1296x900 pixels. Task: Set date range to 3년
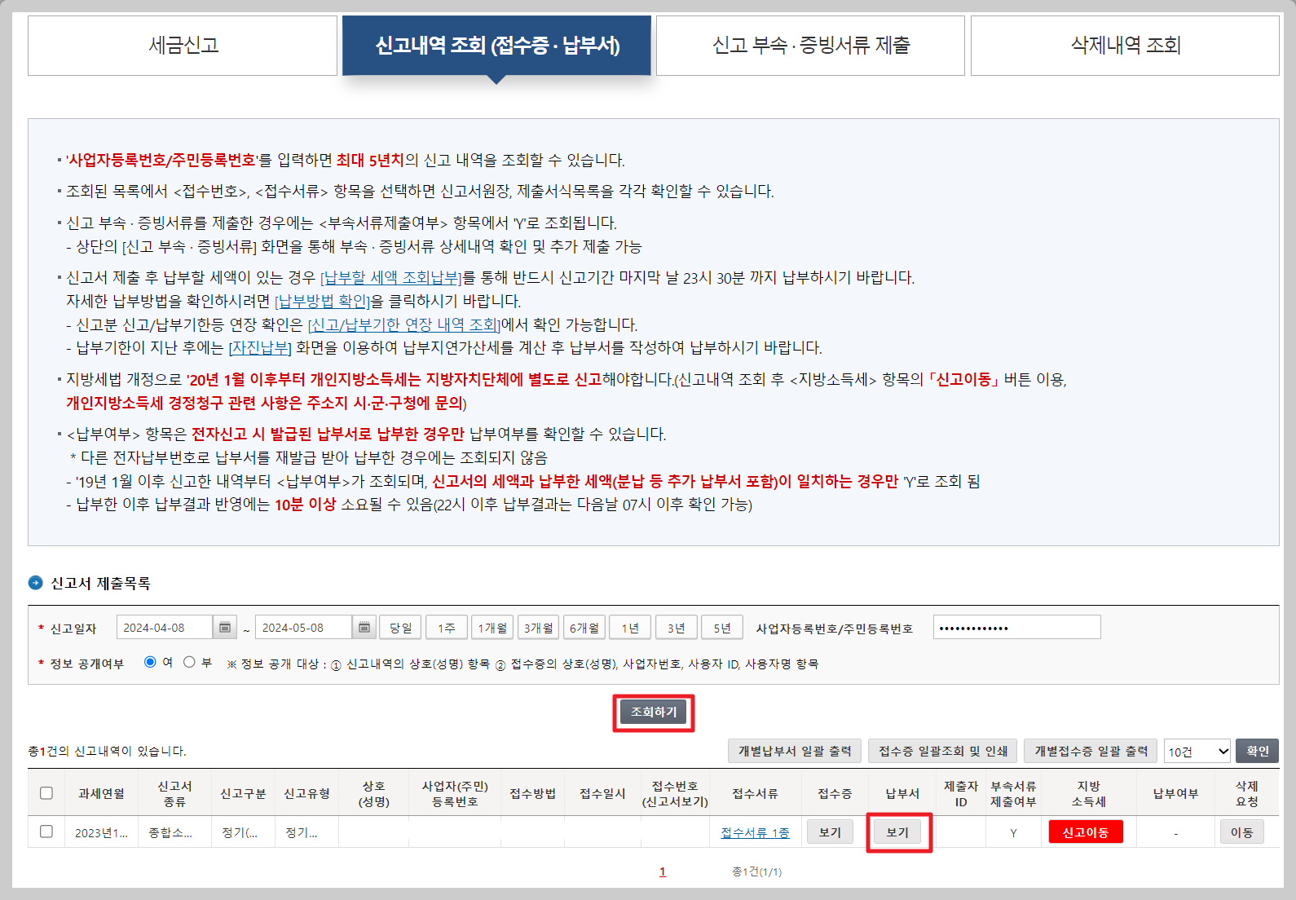(x=676, y=628)
